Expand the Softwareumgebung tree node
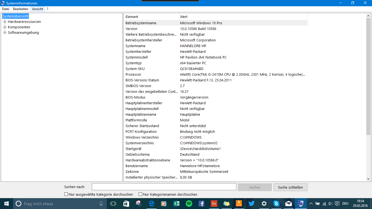 click(x=5, y=33)
